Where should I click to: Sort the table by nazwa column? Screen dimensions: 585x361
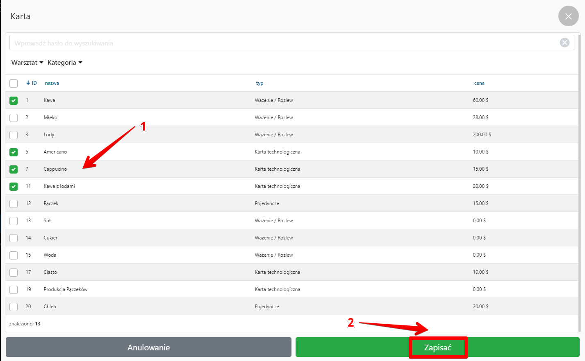[52, 83]
